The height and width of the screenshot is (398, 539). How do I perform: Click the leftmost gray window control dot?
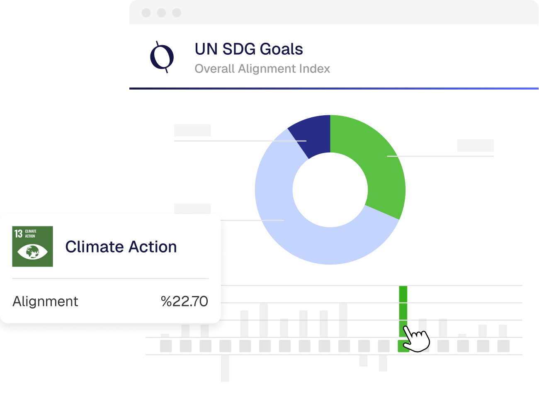point(146,13)
